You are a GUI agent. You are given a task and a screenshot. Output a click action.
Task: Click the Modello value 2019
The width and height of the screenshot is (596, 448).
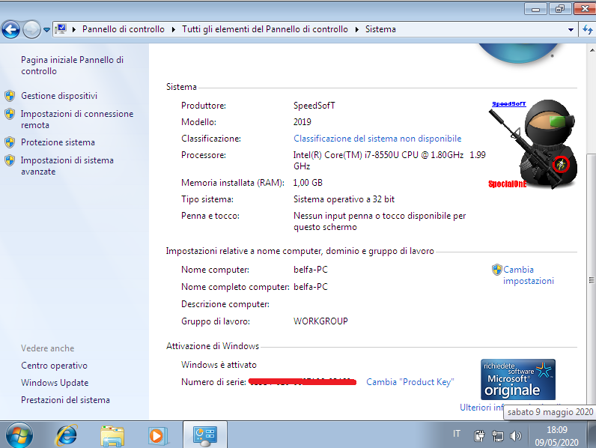pyautogui.click(x=302, y=122)
